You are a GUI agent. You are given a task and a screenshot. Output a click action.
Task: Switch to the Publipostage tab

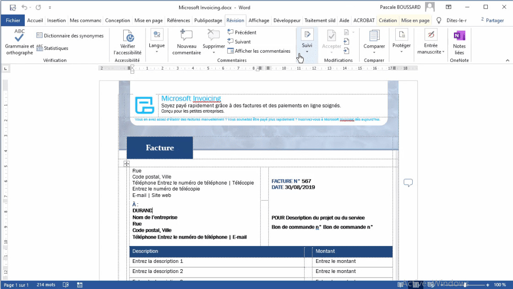[208, 20]
